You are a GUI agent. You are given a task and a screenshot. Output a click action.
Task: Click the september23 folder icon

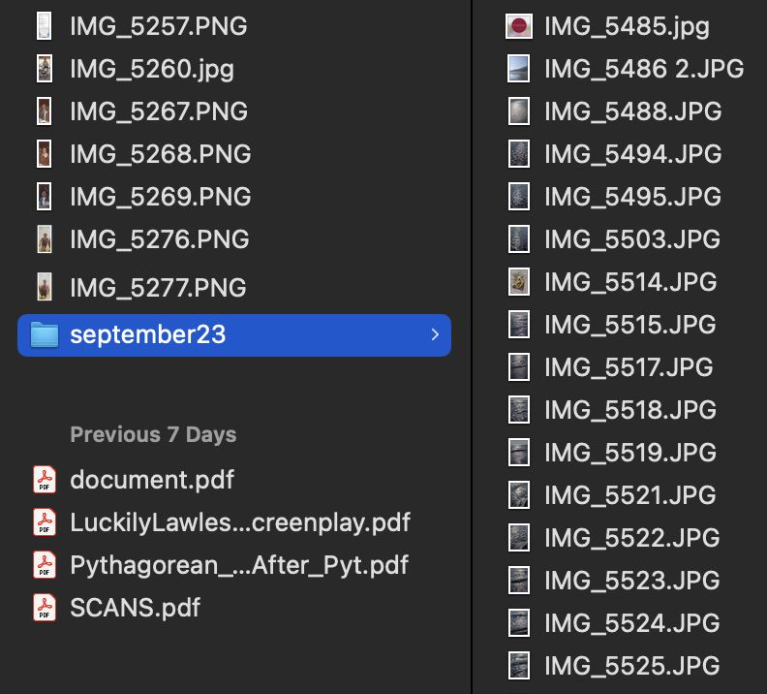(x=45, y=335)
